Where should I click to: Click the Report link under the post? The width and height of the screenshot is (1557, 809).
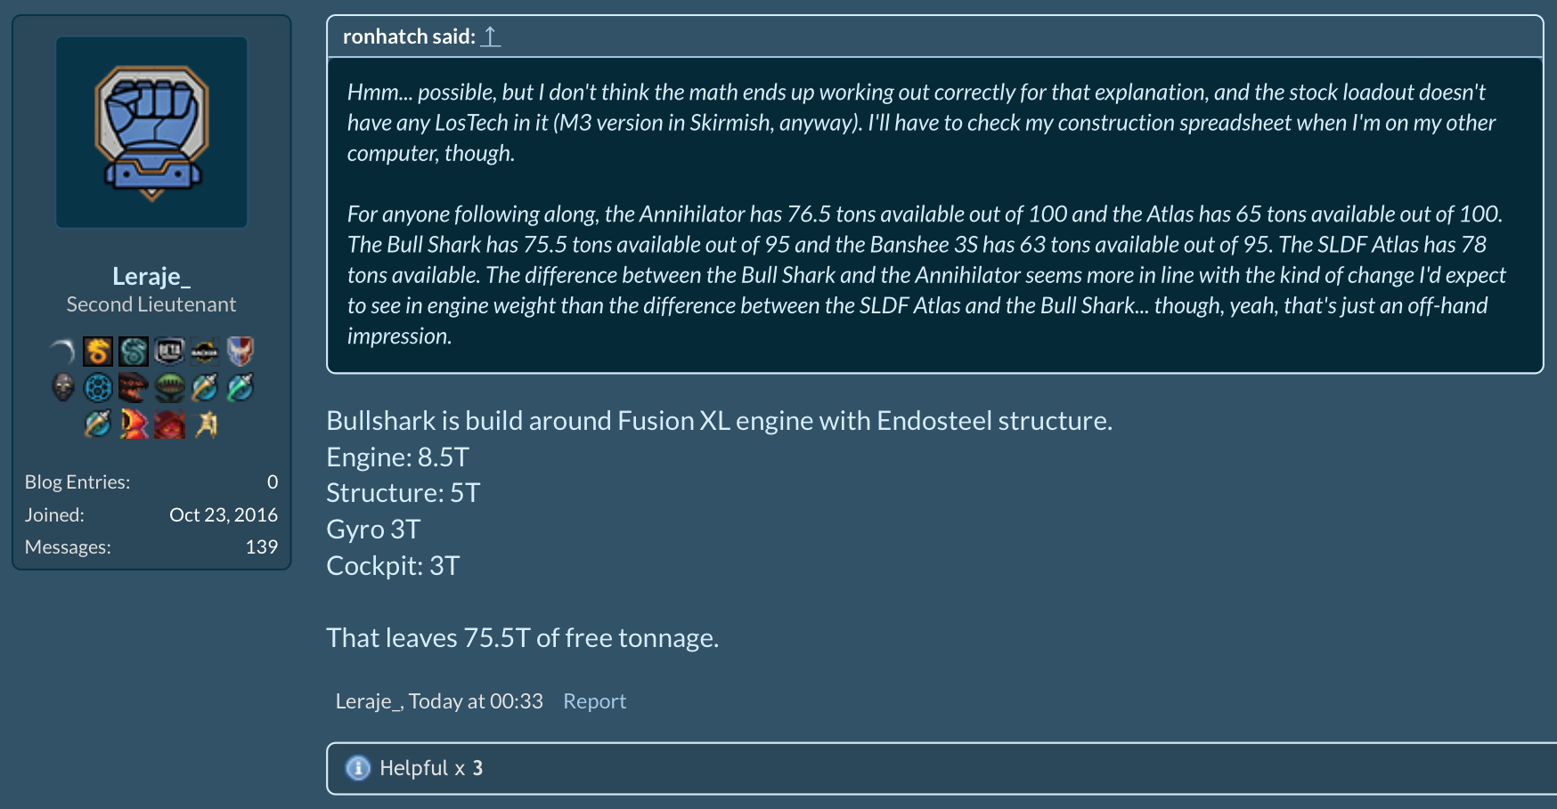(x=594, y=701)
